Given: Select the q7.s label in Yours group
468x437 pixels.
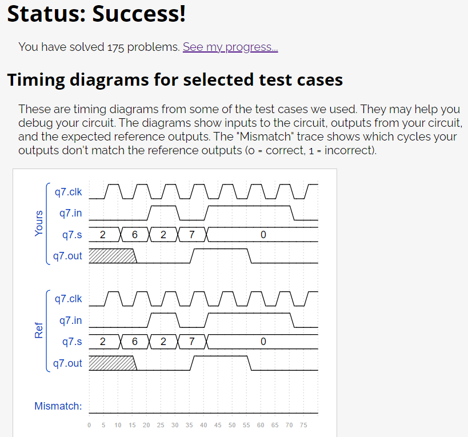Looking at the screenshot, I should [71, 234].
